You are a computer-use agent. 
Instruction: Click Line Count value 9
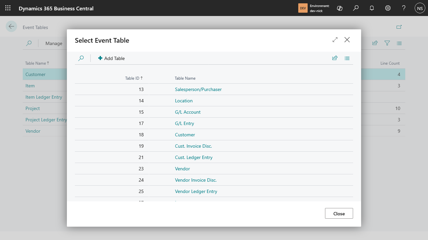399,131
